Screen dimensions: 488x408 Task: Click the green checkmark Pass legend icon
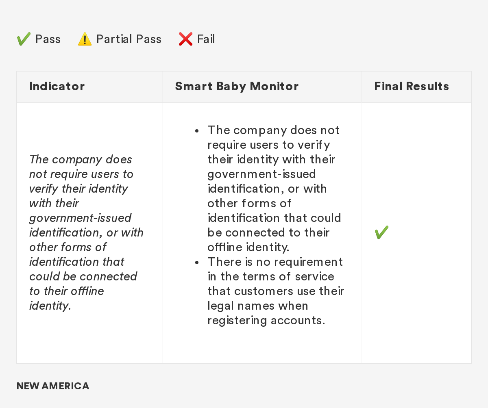(24, 39)
